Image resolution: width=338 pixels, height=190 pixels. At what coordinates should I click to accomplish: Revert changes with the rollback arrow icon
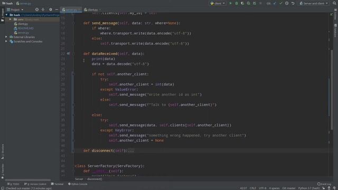(x=293, y=3)
